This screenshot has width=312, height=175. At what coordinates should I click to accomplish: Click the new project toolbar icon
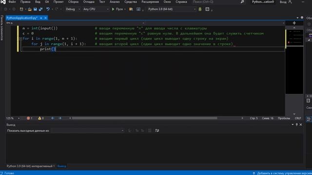(21, 9)
